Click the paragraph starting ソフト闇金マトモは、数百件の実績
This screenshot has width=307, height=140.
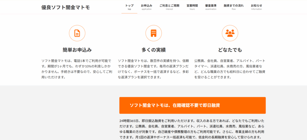[153, 69]
